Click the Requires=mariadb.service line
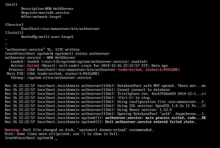220x148 pixels. [45, 13]
